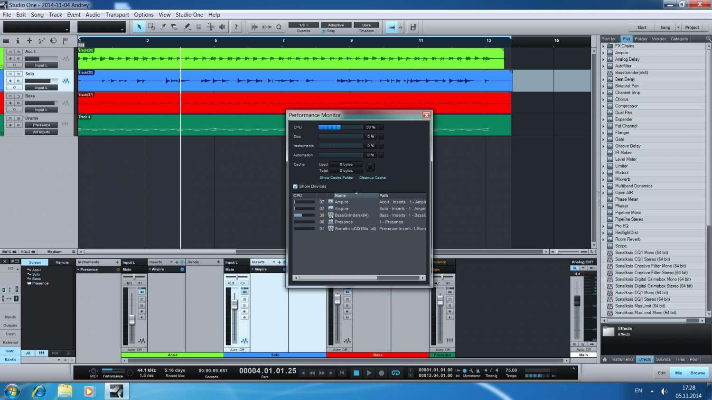Screen dimensions: 712x400
Task: Open the question mark help tool
Action: [236, 27]
